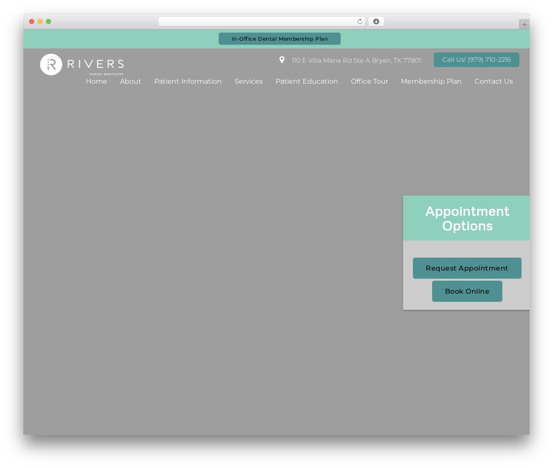This screenshot has height=468, width=553.
Task: Minimize the window using yellow button
Action: pos(40,22)
